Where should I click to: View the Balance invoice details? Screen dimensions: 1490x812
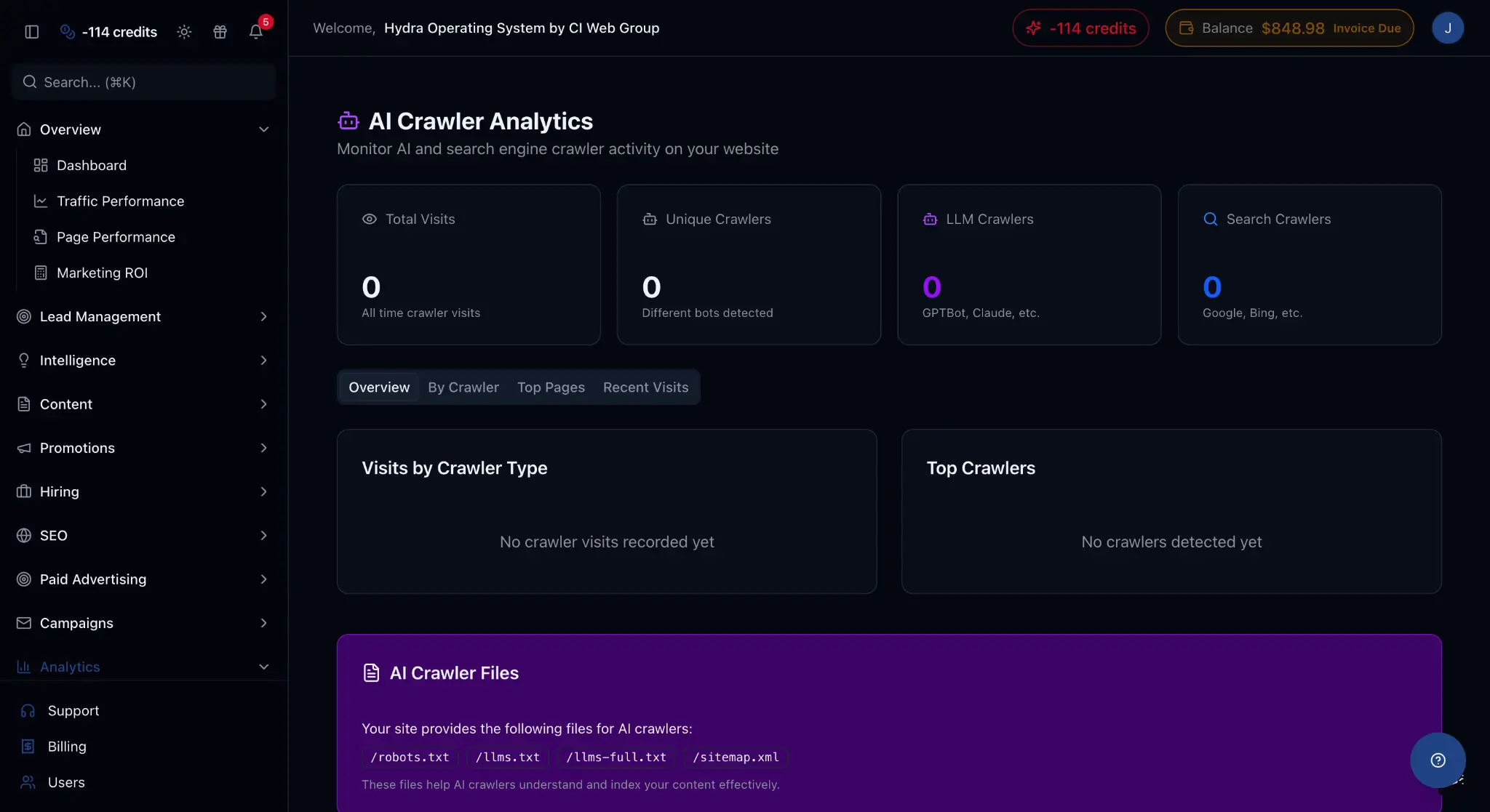(1288, 28)
